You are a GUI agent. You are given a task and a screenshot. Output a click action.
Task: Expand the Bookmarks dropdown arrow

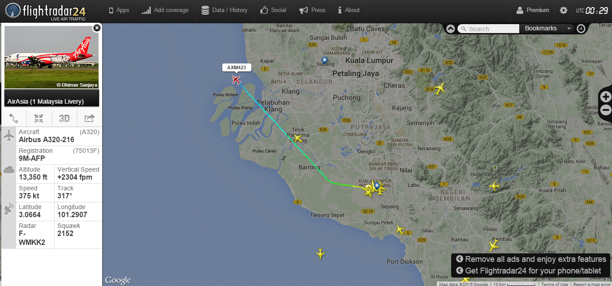569,29
